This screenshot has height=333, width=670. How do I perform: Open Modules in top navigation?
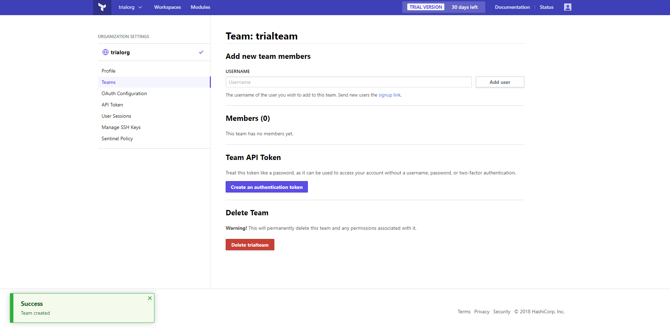point(200,7)
